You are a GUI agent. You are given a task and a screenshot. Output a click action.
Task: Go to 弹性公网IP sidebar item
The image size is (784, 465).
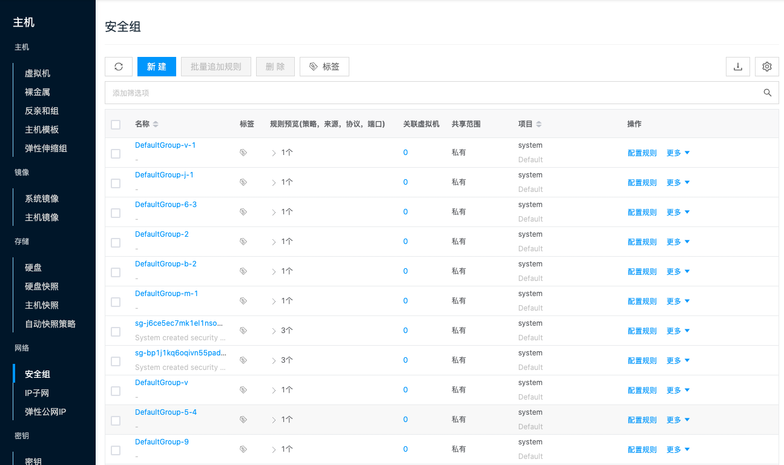click(45, 412)
